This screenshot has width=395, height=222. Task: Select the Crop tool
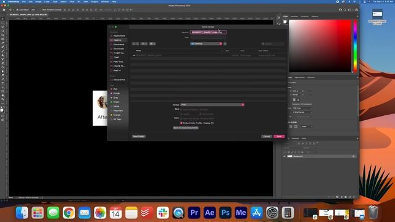click(x=2, y=35)
